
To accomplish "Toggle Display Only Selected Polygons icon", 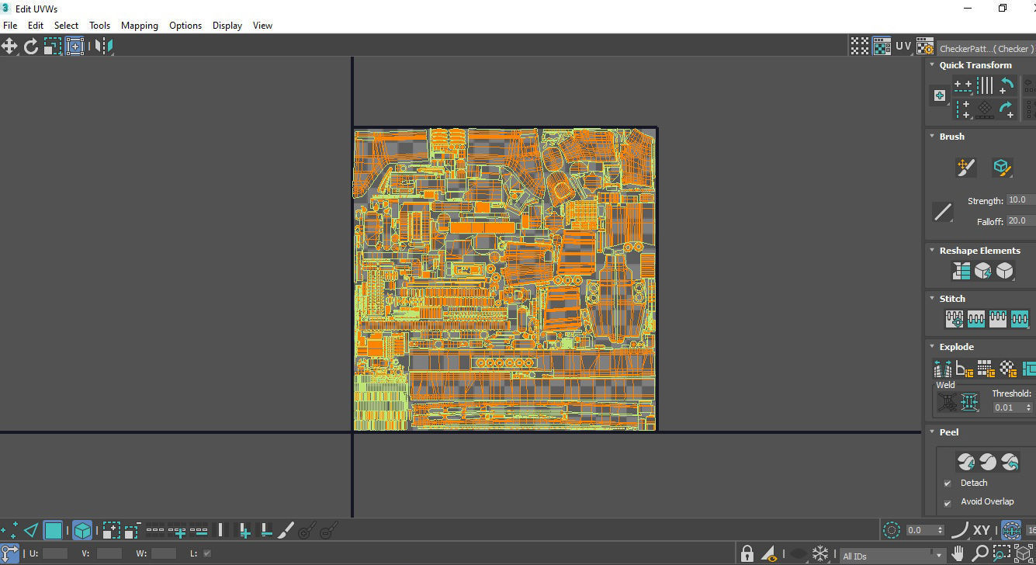I will (x=770, y=554).
